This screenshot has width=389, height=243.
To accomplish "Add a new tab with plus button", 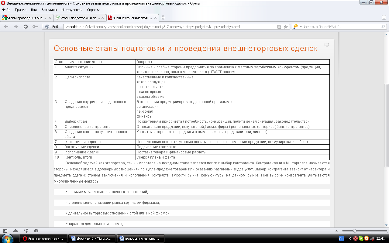I will coord(163,18).
